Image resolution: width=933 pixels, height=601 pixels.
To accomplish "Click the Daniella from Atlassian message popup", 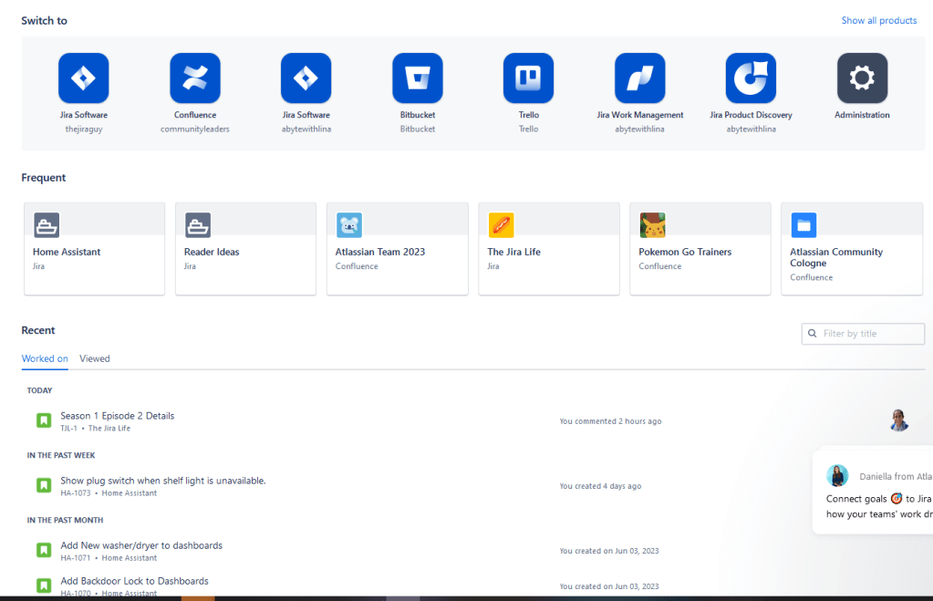I will click(x=877, y=491).
